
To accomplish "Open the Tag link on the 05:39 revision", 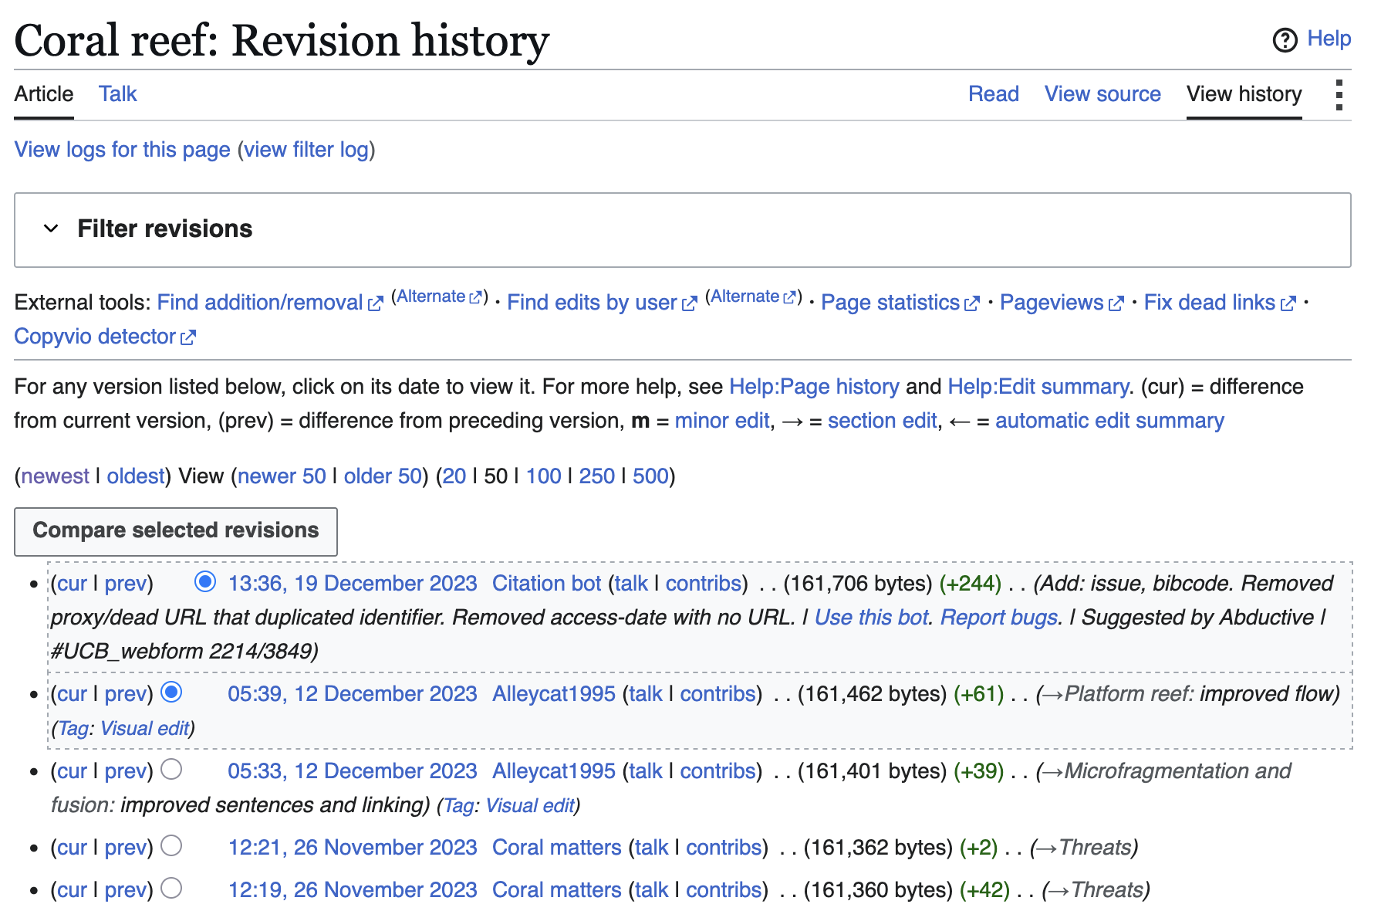I will tap(73, 729).
